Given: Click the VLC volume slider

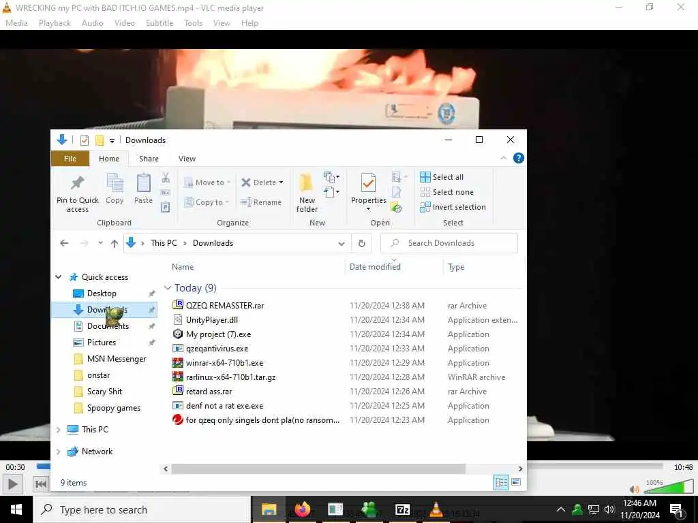Looking at the screenshot, I should tap(669, 488).
